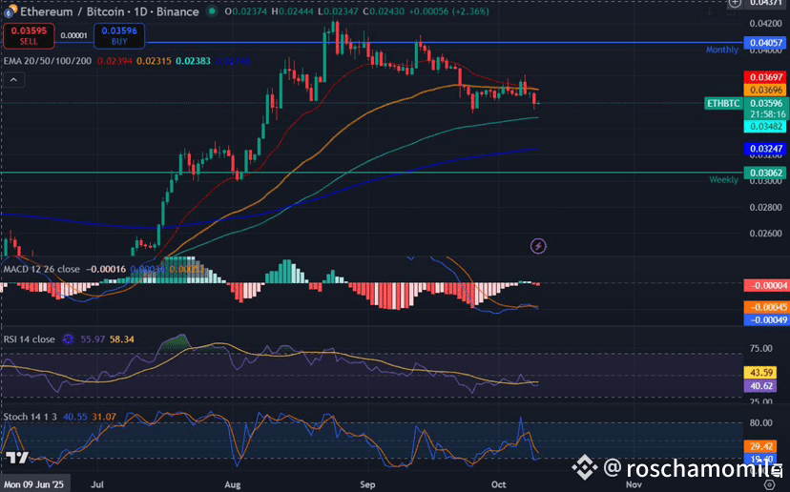The height and width of the screenshot is (492, 790).
Task: Click the Sep label on time axis
Action: 367,484
